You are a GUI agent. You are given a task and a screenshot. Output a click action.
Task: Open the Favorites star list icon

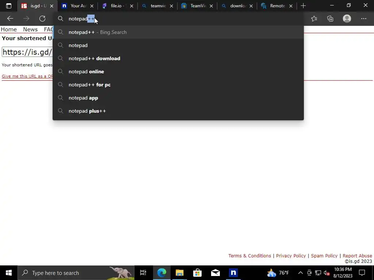pos(314,19)
